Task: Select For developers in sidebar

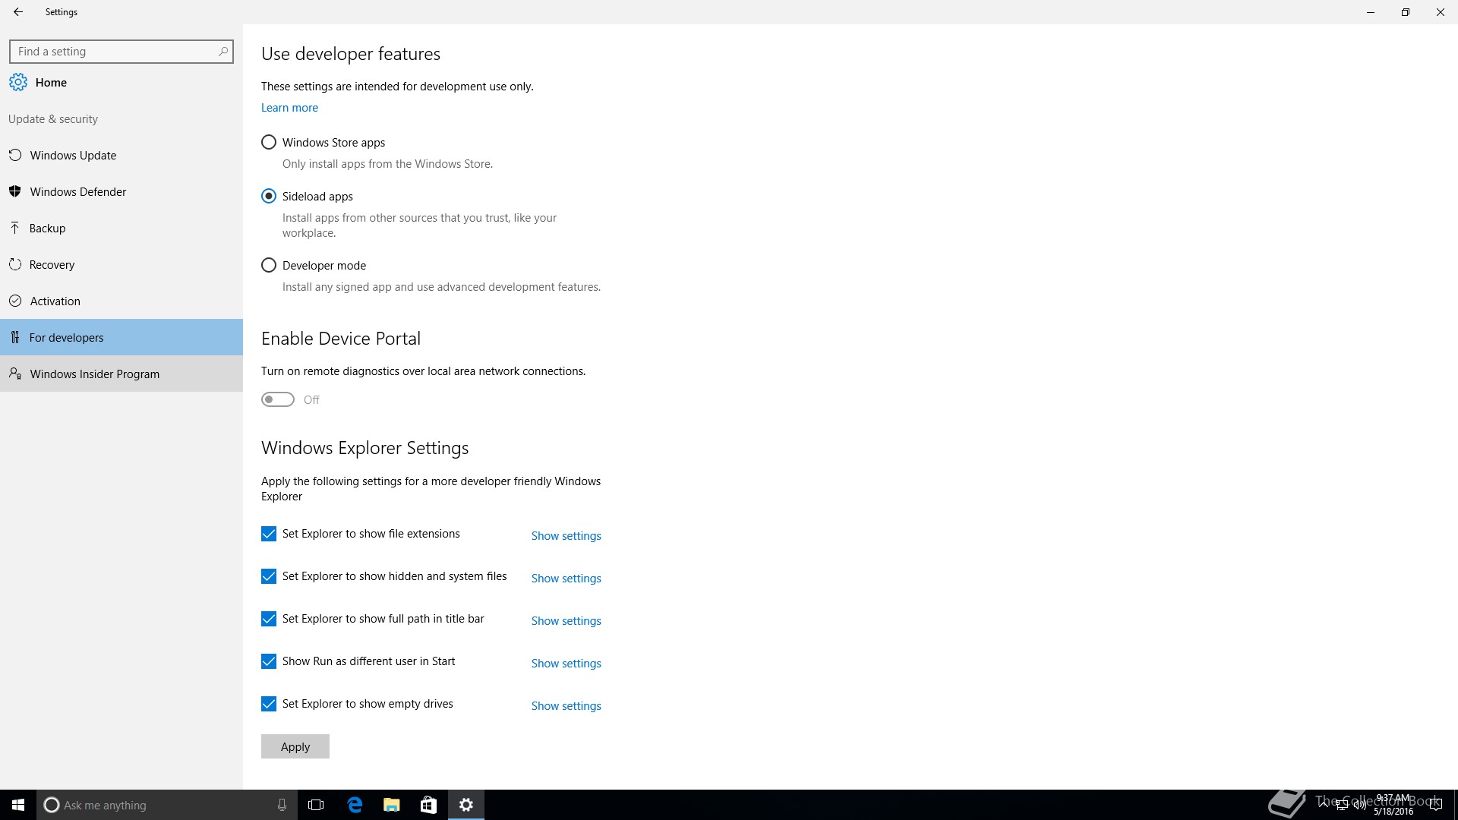Action: click(x=121, y=337)
